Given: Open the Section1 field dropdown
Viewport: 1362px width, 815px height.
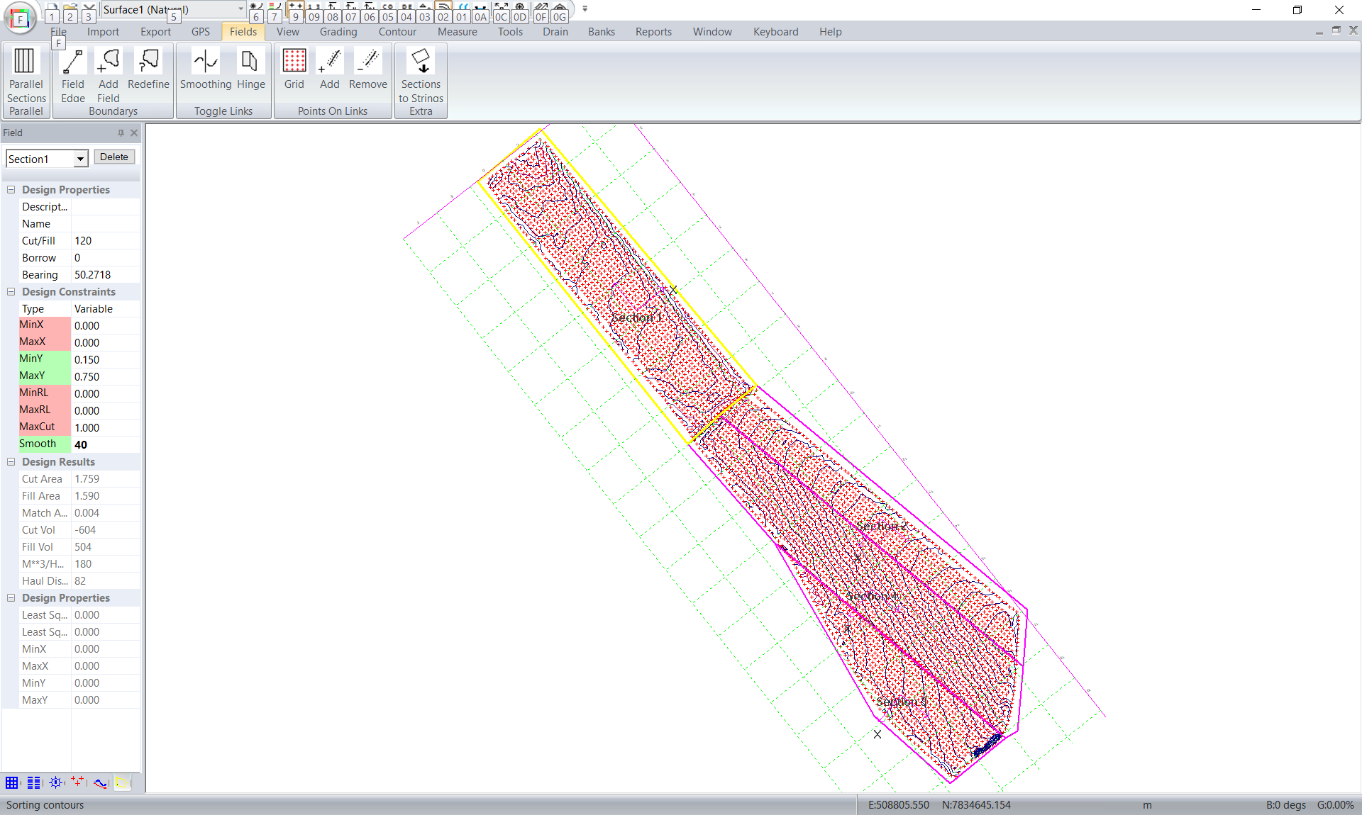Looking at the screenshot, I should 81,159.
